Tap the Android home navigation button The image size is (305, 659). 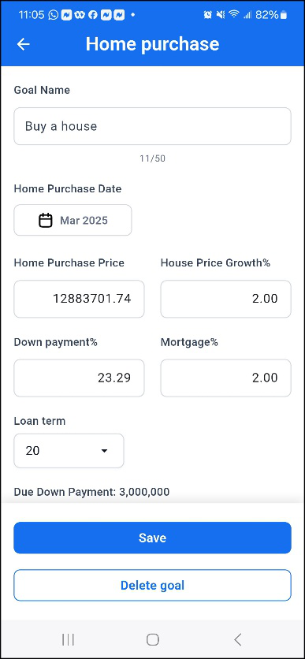[x=153, y=639]
